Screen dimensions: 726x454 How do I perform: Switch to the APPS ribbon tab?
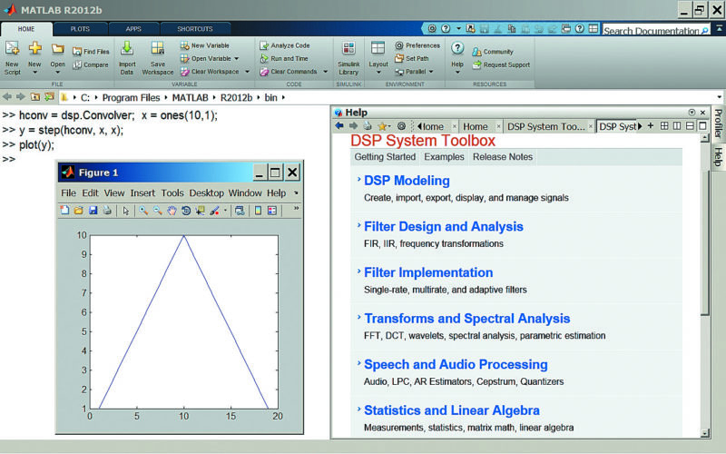133,29
